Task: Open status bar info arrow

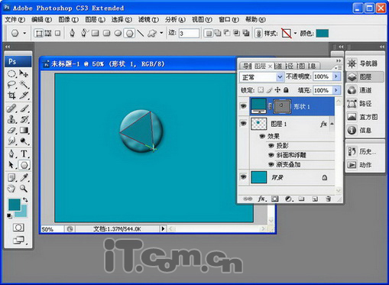Action: 163,228
